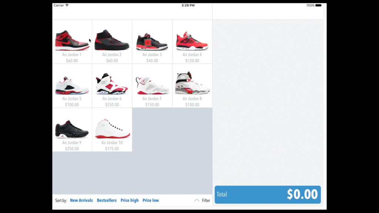Screen dimensions: 379x213
Task: Click the Air Jordan 2 name label
Action: pyautogui.click(x=112, y=55)
